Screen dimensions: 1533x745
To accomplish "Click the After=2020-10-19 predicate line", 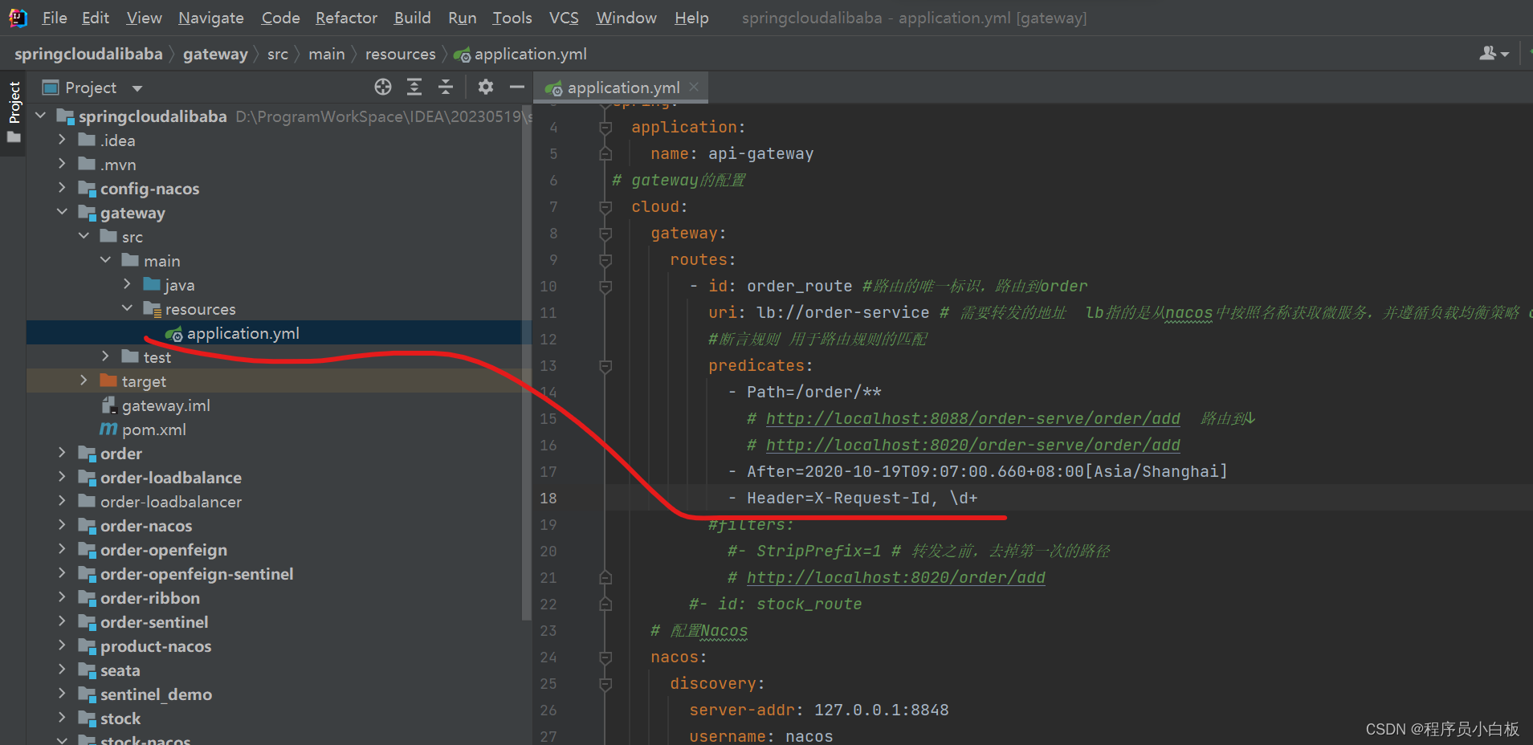I will click(987, 472).
